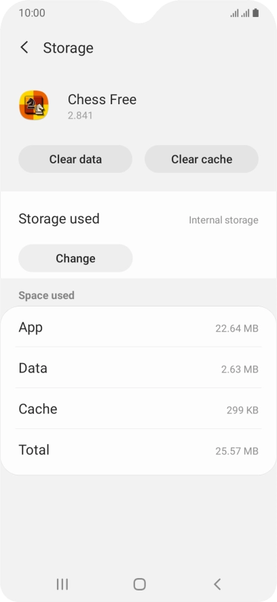Open recent apps navigation button
The height and width of the screenshot is (602, 277).
(x=62, y=584)
